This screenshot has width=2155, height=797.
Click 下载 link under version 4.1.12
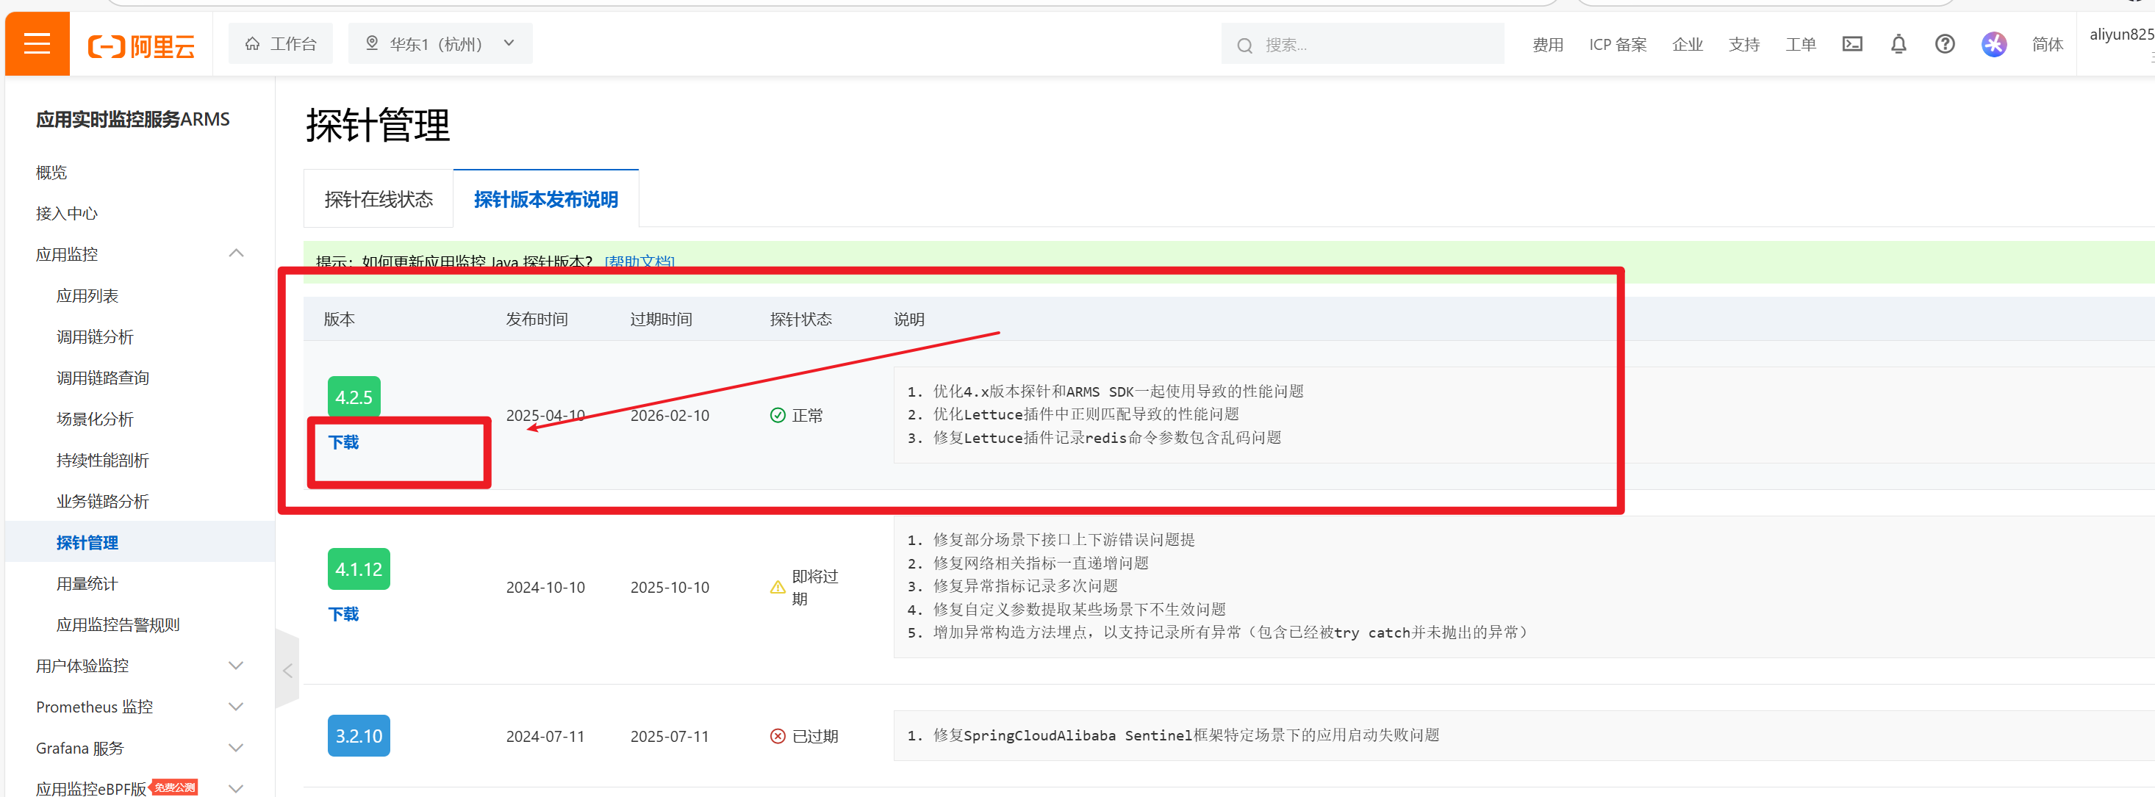coord(343,614)
